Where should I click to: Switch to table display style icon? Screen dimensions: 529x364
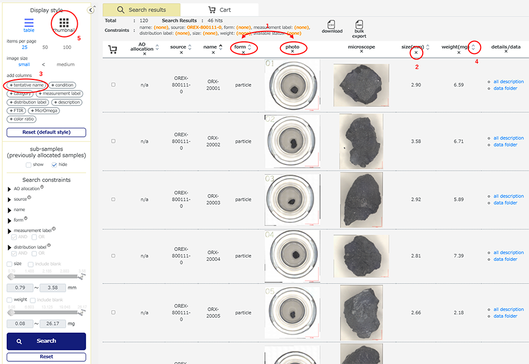pyautogui.click(x=29, y=23)
